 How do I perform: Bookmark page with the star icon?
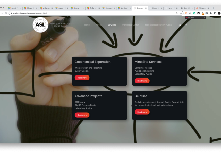181,13
